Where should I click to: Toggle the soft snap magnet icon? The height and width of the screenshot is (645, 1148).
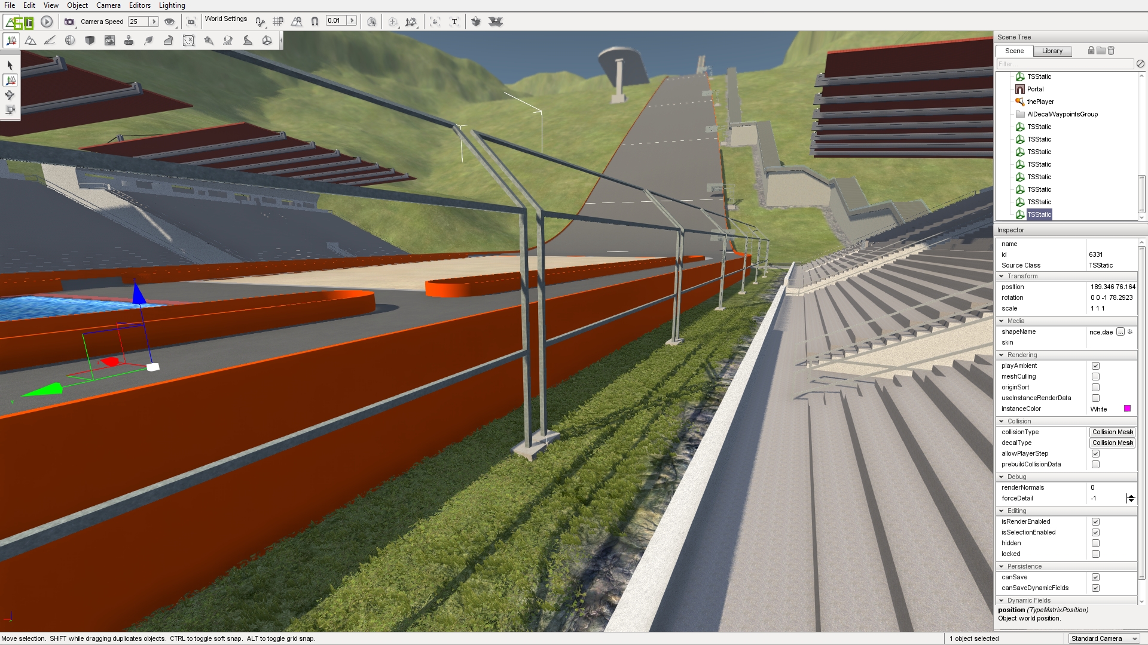tap(315, 22)
